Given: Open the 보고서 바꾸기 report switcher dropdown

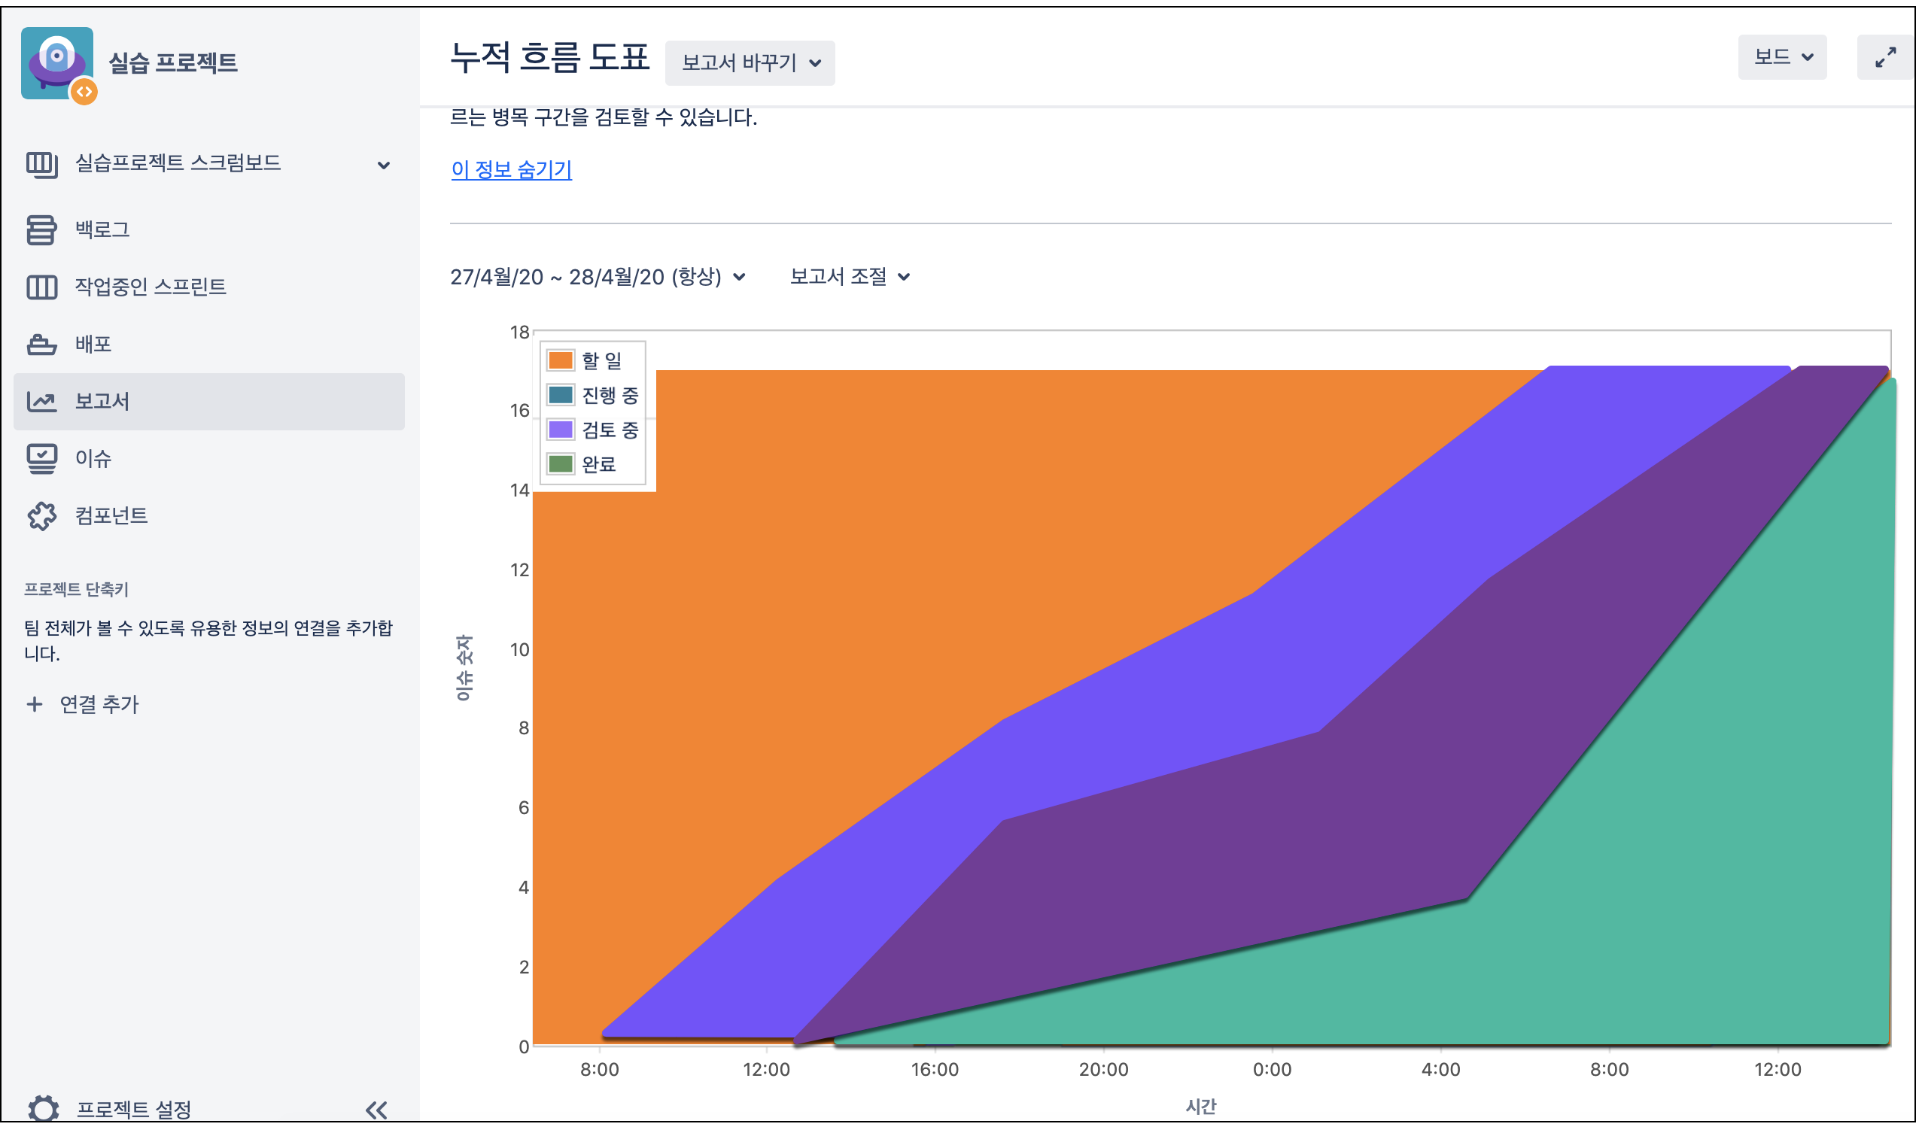Looking at the screenshot, I should click(x=750, y=62).
